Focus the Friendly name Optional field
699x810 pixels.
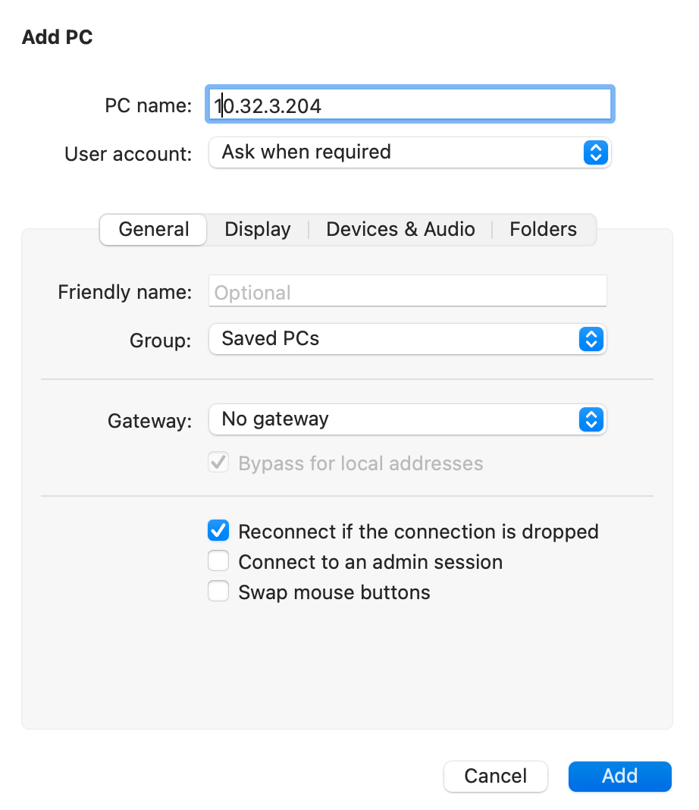(407, 290)
